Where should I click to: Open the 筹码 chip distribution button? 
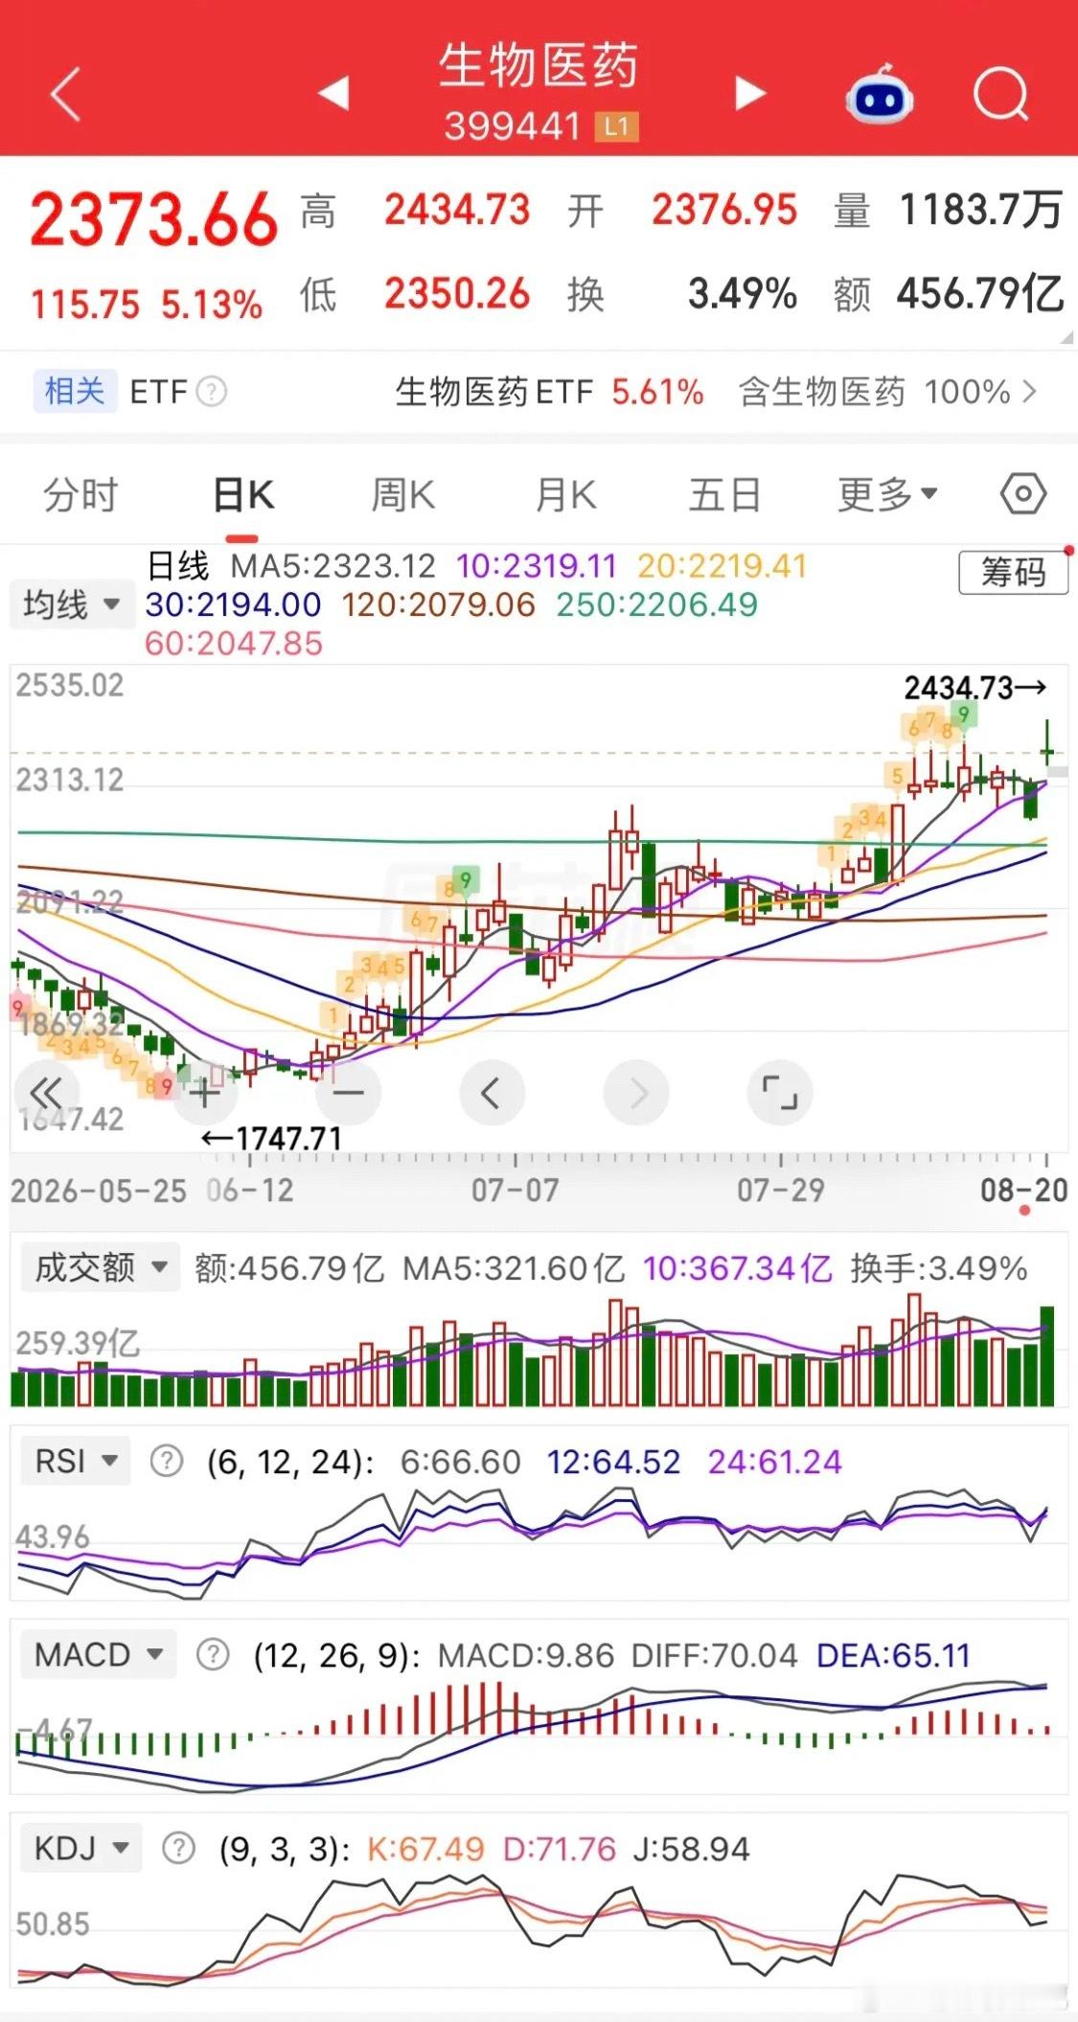1013,573
